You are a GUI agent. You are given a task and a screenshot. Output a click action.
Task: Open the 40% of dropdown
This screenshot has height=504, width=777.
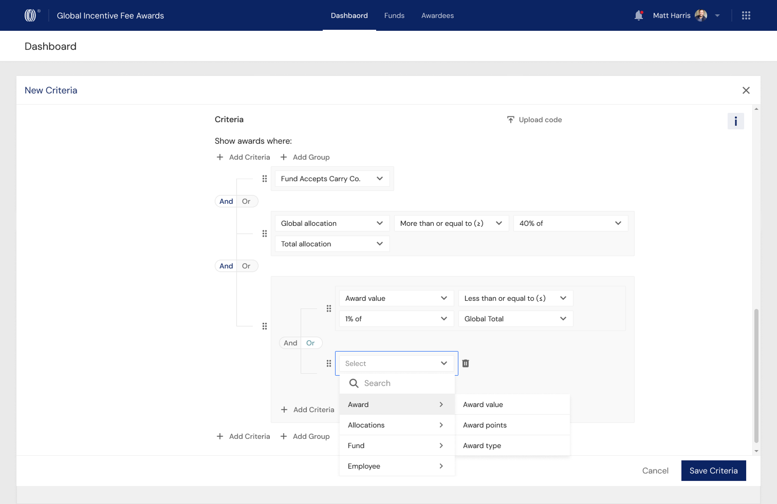coord(570,223)
